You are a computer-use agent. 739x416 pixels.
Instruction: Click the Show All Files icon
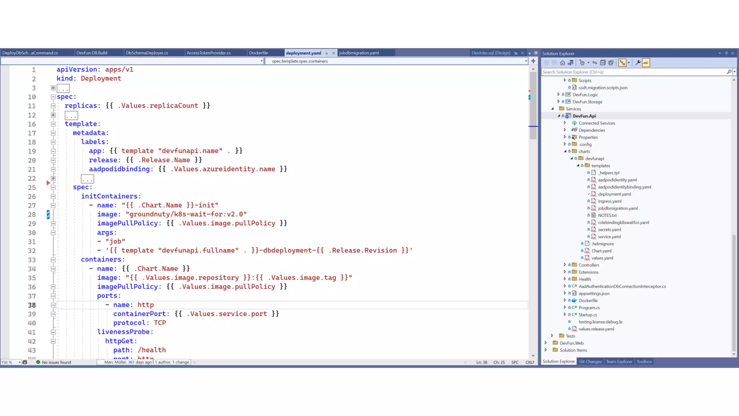611,63
